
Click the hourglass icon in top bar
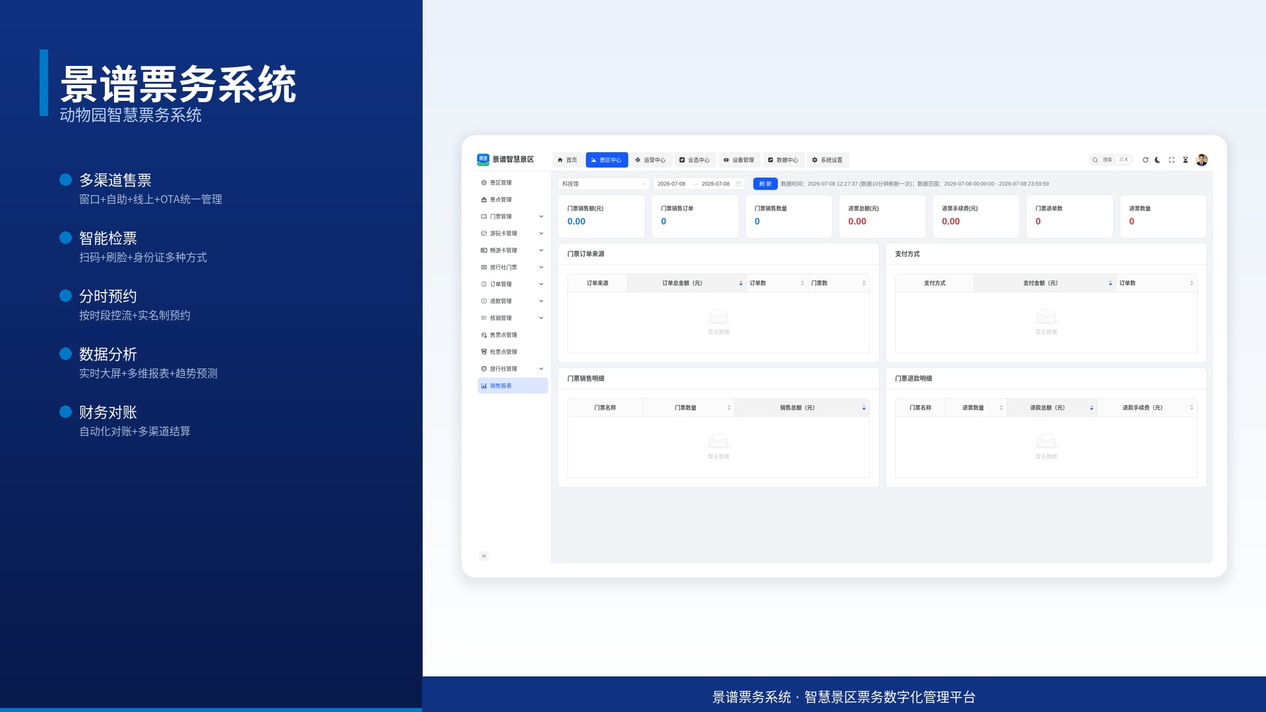point(1186,160)
